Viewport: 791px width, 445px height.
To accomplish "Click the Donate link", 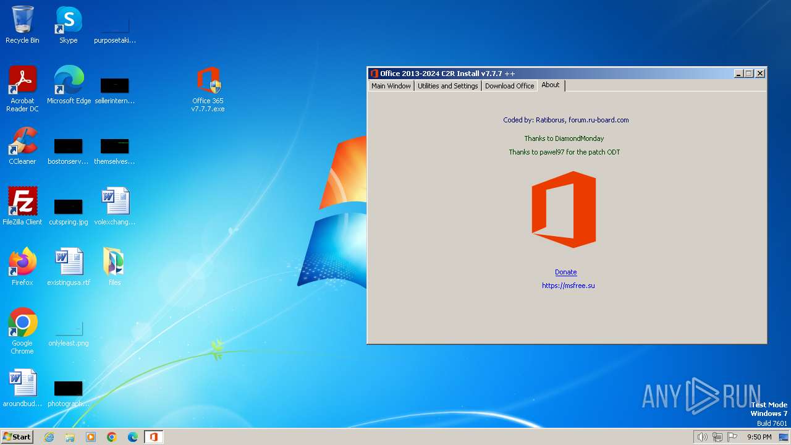I will pos(566,272).
